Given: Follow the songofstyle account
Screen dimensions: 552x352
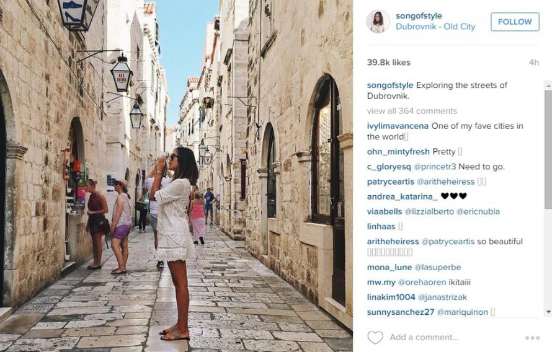Looking at the screenshot, I should (515, 22).
